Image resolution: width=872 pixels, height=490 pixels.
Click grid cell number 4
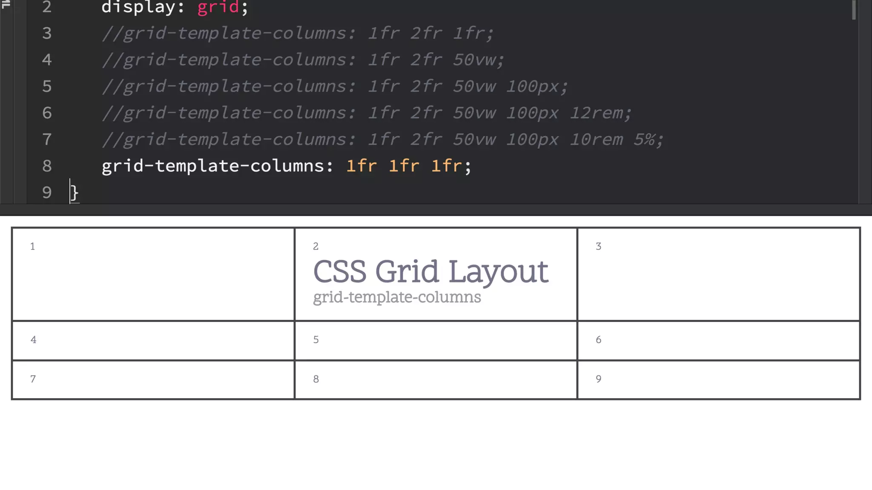153,341
